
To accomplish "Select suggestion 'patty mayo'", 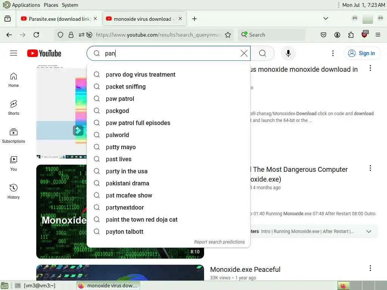I will pos(169,147).
